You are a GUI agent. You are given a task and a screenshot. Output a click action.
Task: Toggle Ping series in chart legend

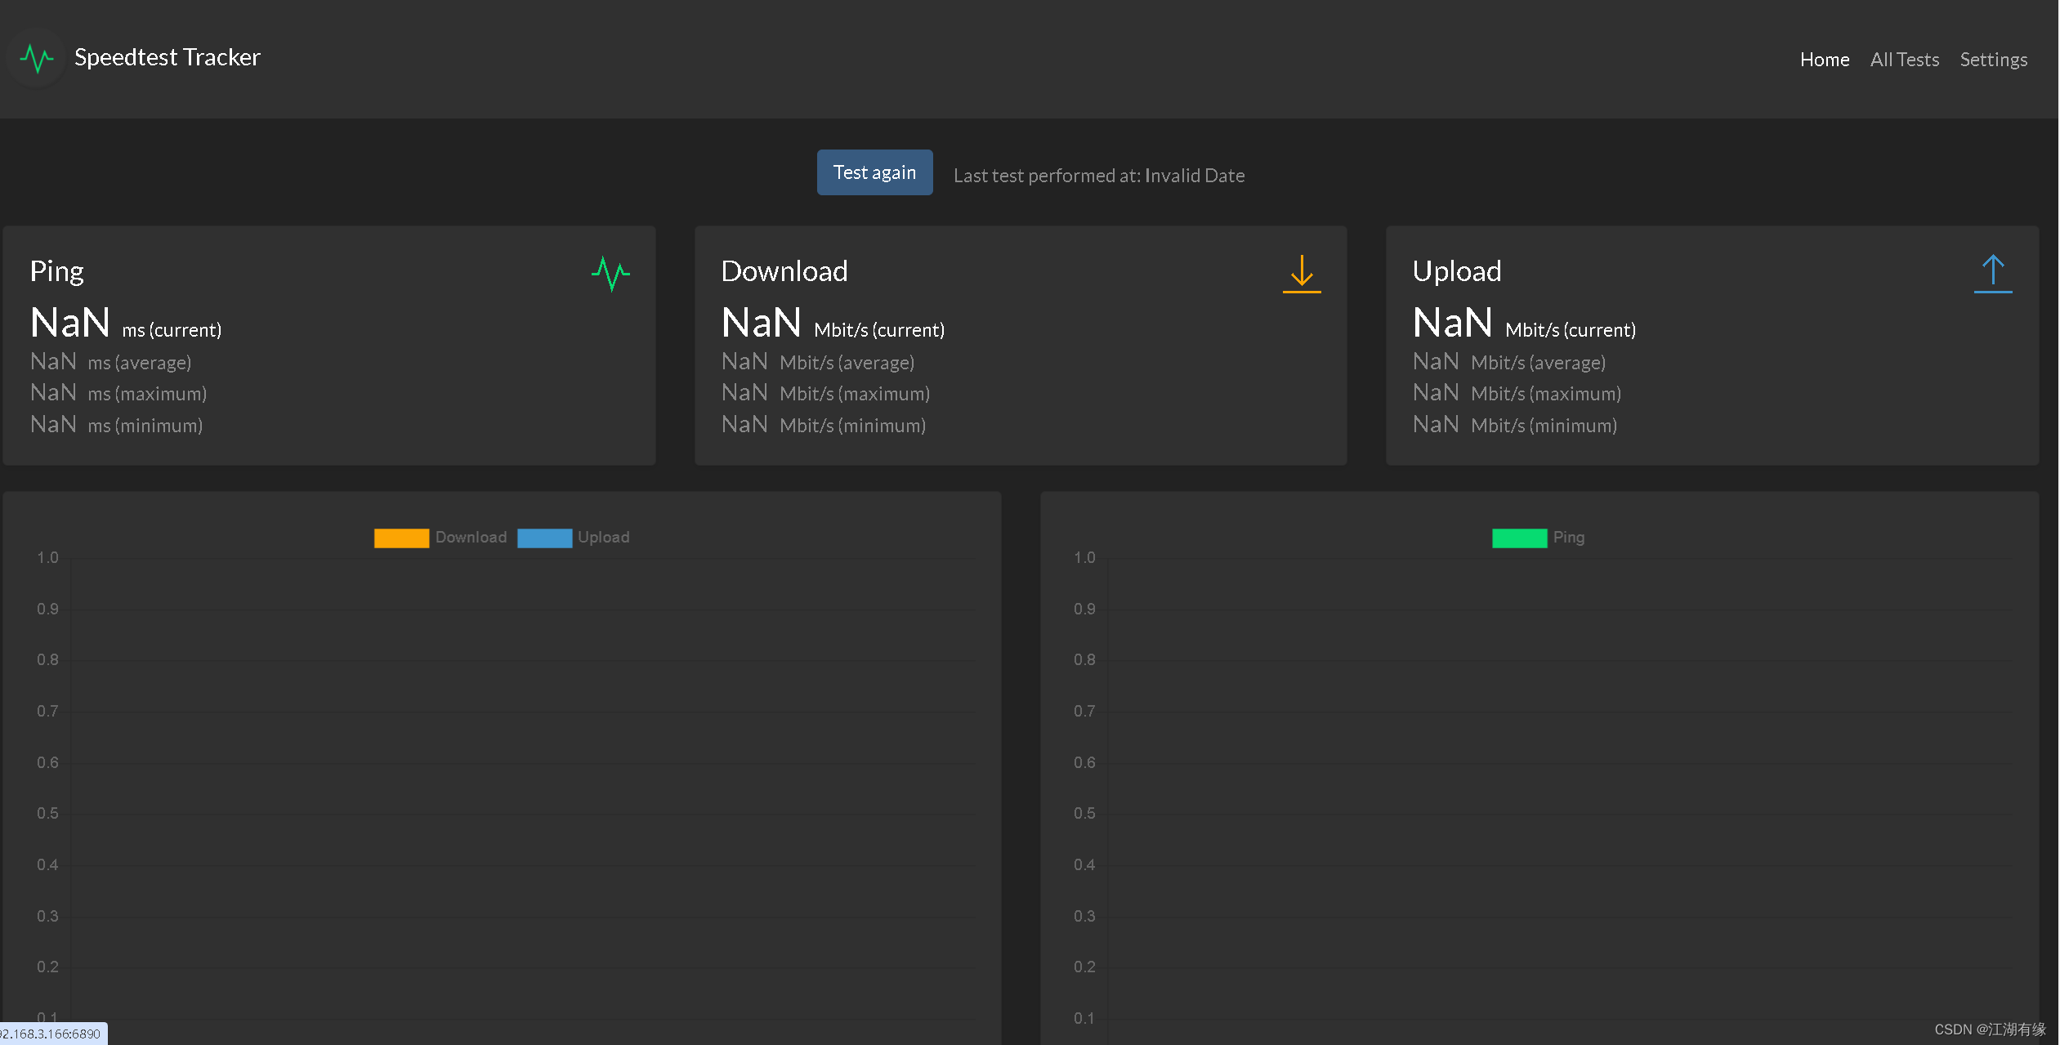coord(1568,538)
